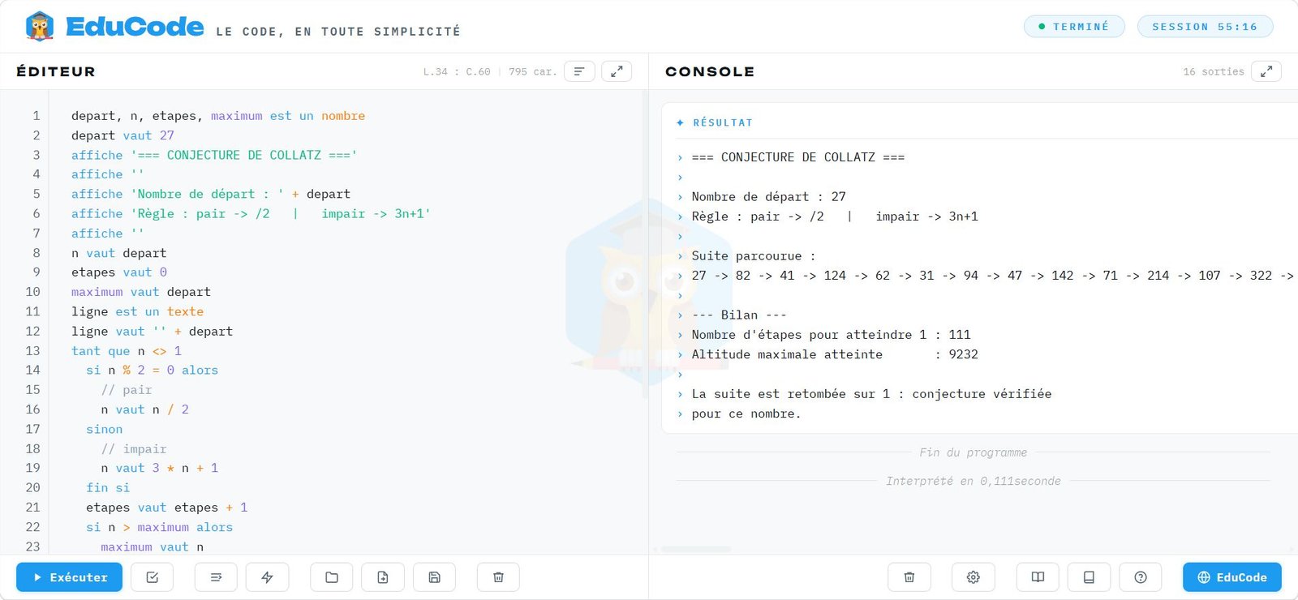The image size is (1298, 600).
Task: Click the 'L.34 : C.60' cursor position indicator
Action: point(457,71)
